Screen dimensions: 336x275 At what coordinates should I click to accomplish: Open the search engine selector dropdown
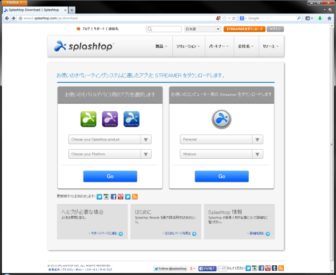coord(243,18)
